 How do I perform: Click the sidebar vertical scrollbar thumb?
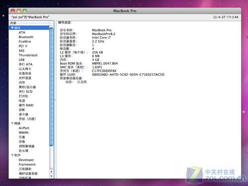52,87
